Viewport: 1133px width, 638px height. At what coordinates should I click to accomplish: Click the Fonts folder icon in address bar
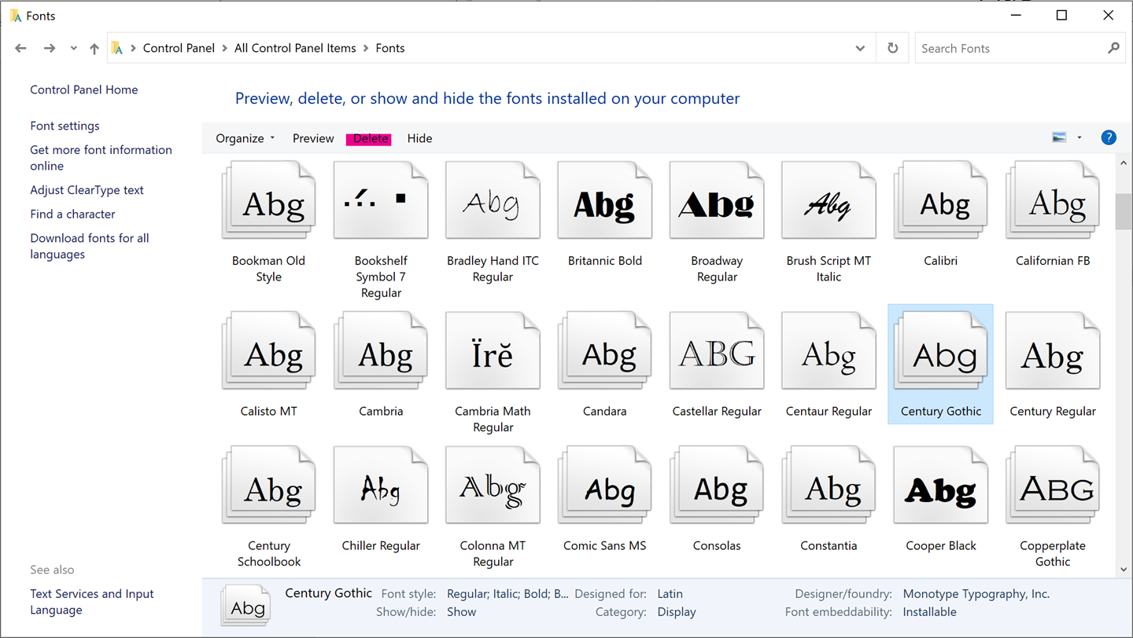117,48
